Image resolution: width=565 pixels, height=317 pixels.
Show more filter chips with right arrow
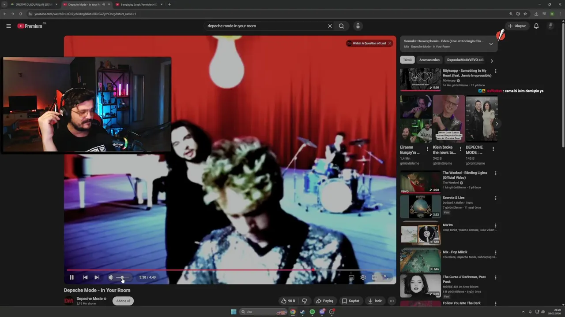coord(492,61)
